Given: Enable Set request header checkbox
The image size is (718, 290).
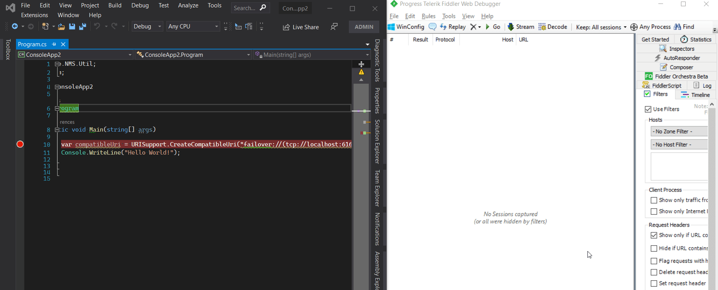Looking at the screenshot, I should [x=654, y=284].
